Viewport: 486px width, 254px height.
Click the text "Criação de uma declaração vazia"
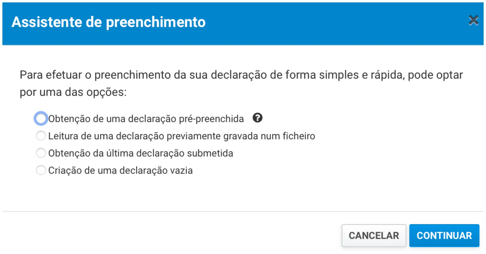(120, 170)
